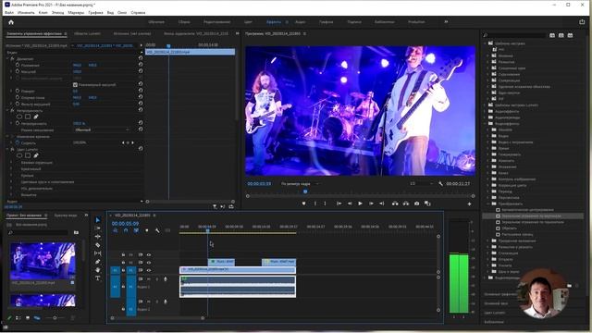This screenshot has height=333, width=592.
Task: Click the Accelerated Effects filter icon
Action: 552,35
